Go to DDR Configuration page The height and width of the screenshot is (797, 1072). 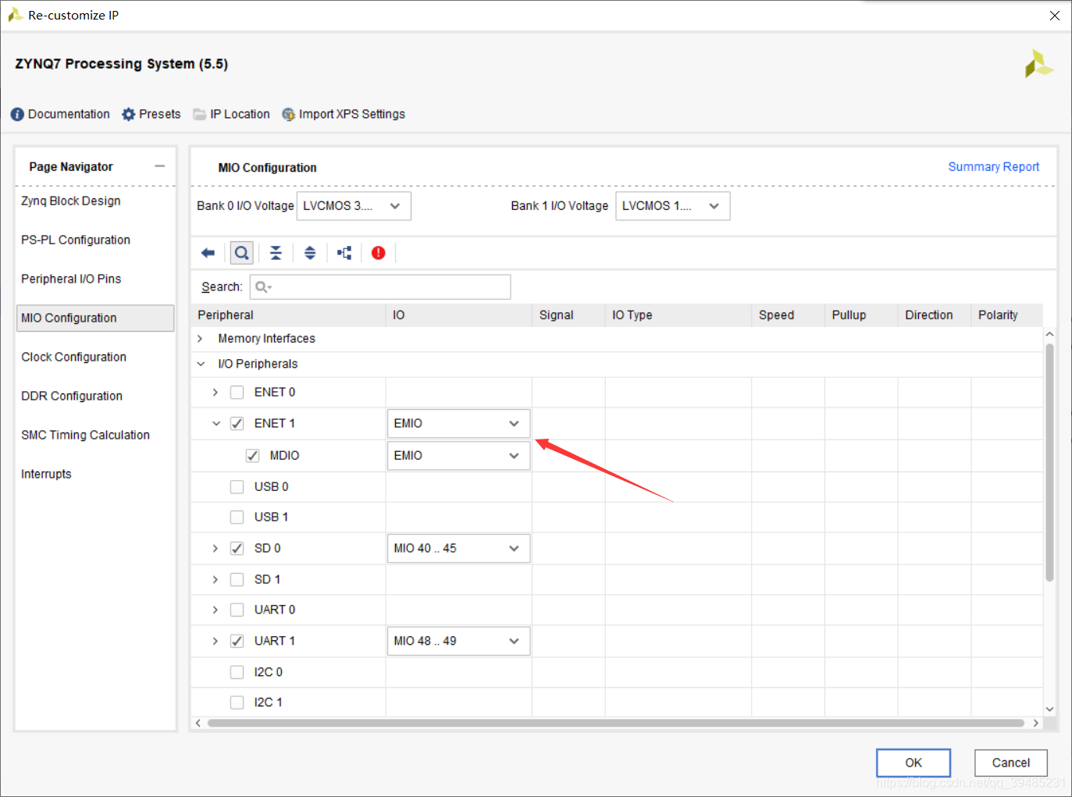point(72,397)
